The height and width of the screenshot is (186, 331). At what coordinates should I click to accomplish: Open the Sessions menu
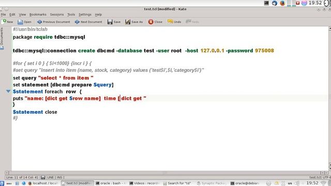click(x=57, y=14)
